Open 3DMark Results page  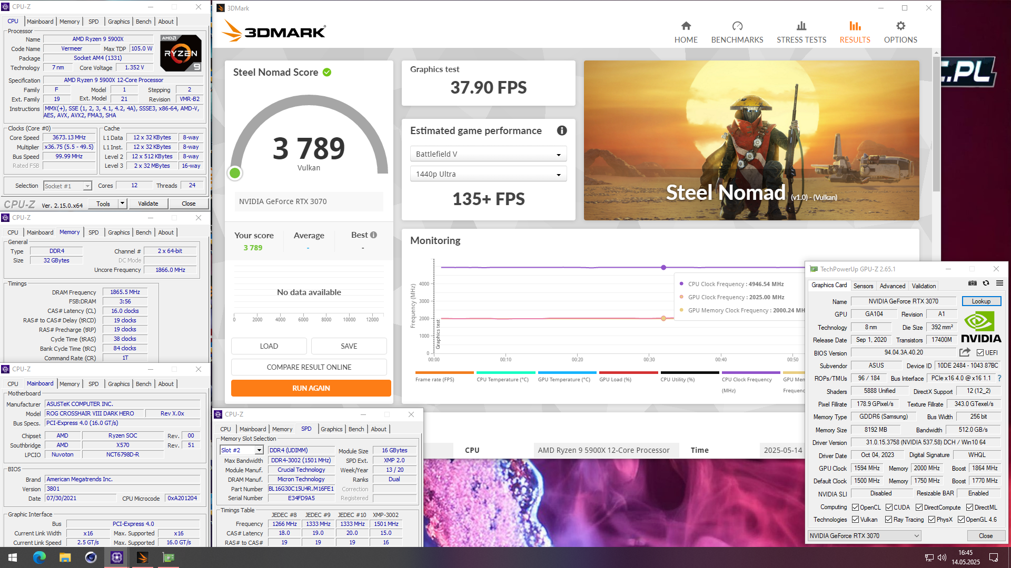point(855,33)
